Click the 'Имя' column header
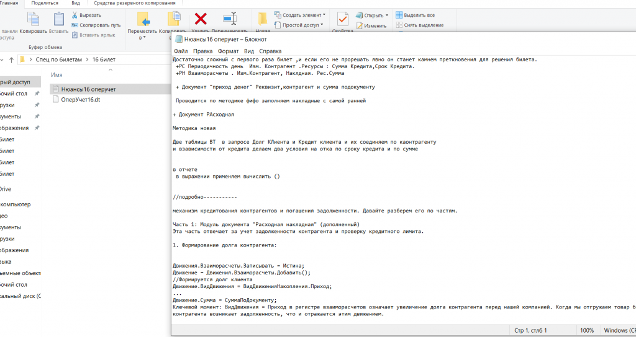The image size is (636, 337). (x=57, y=75)
